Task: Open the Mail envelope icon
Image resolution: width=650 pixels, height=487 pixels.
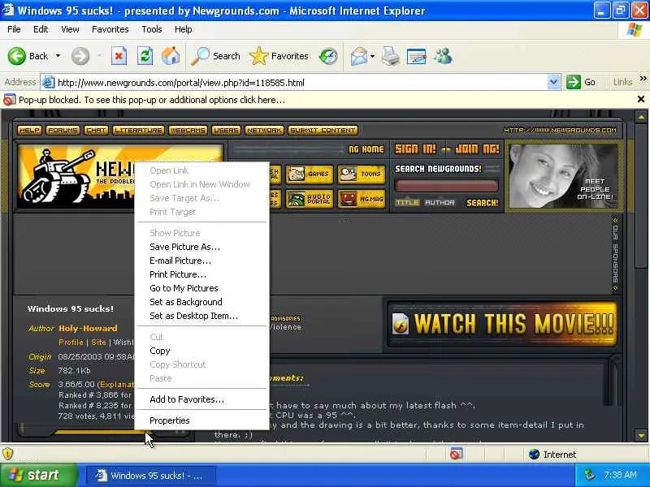Action: [x=358, y=56]
